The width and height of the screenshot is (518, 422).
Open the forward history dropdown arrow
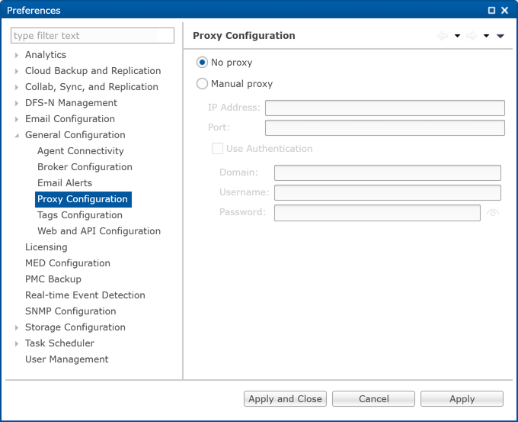click(x=486, y=36)
